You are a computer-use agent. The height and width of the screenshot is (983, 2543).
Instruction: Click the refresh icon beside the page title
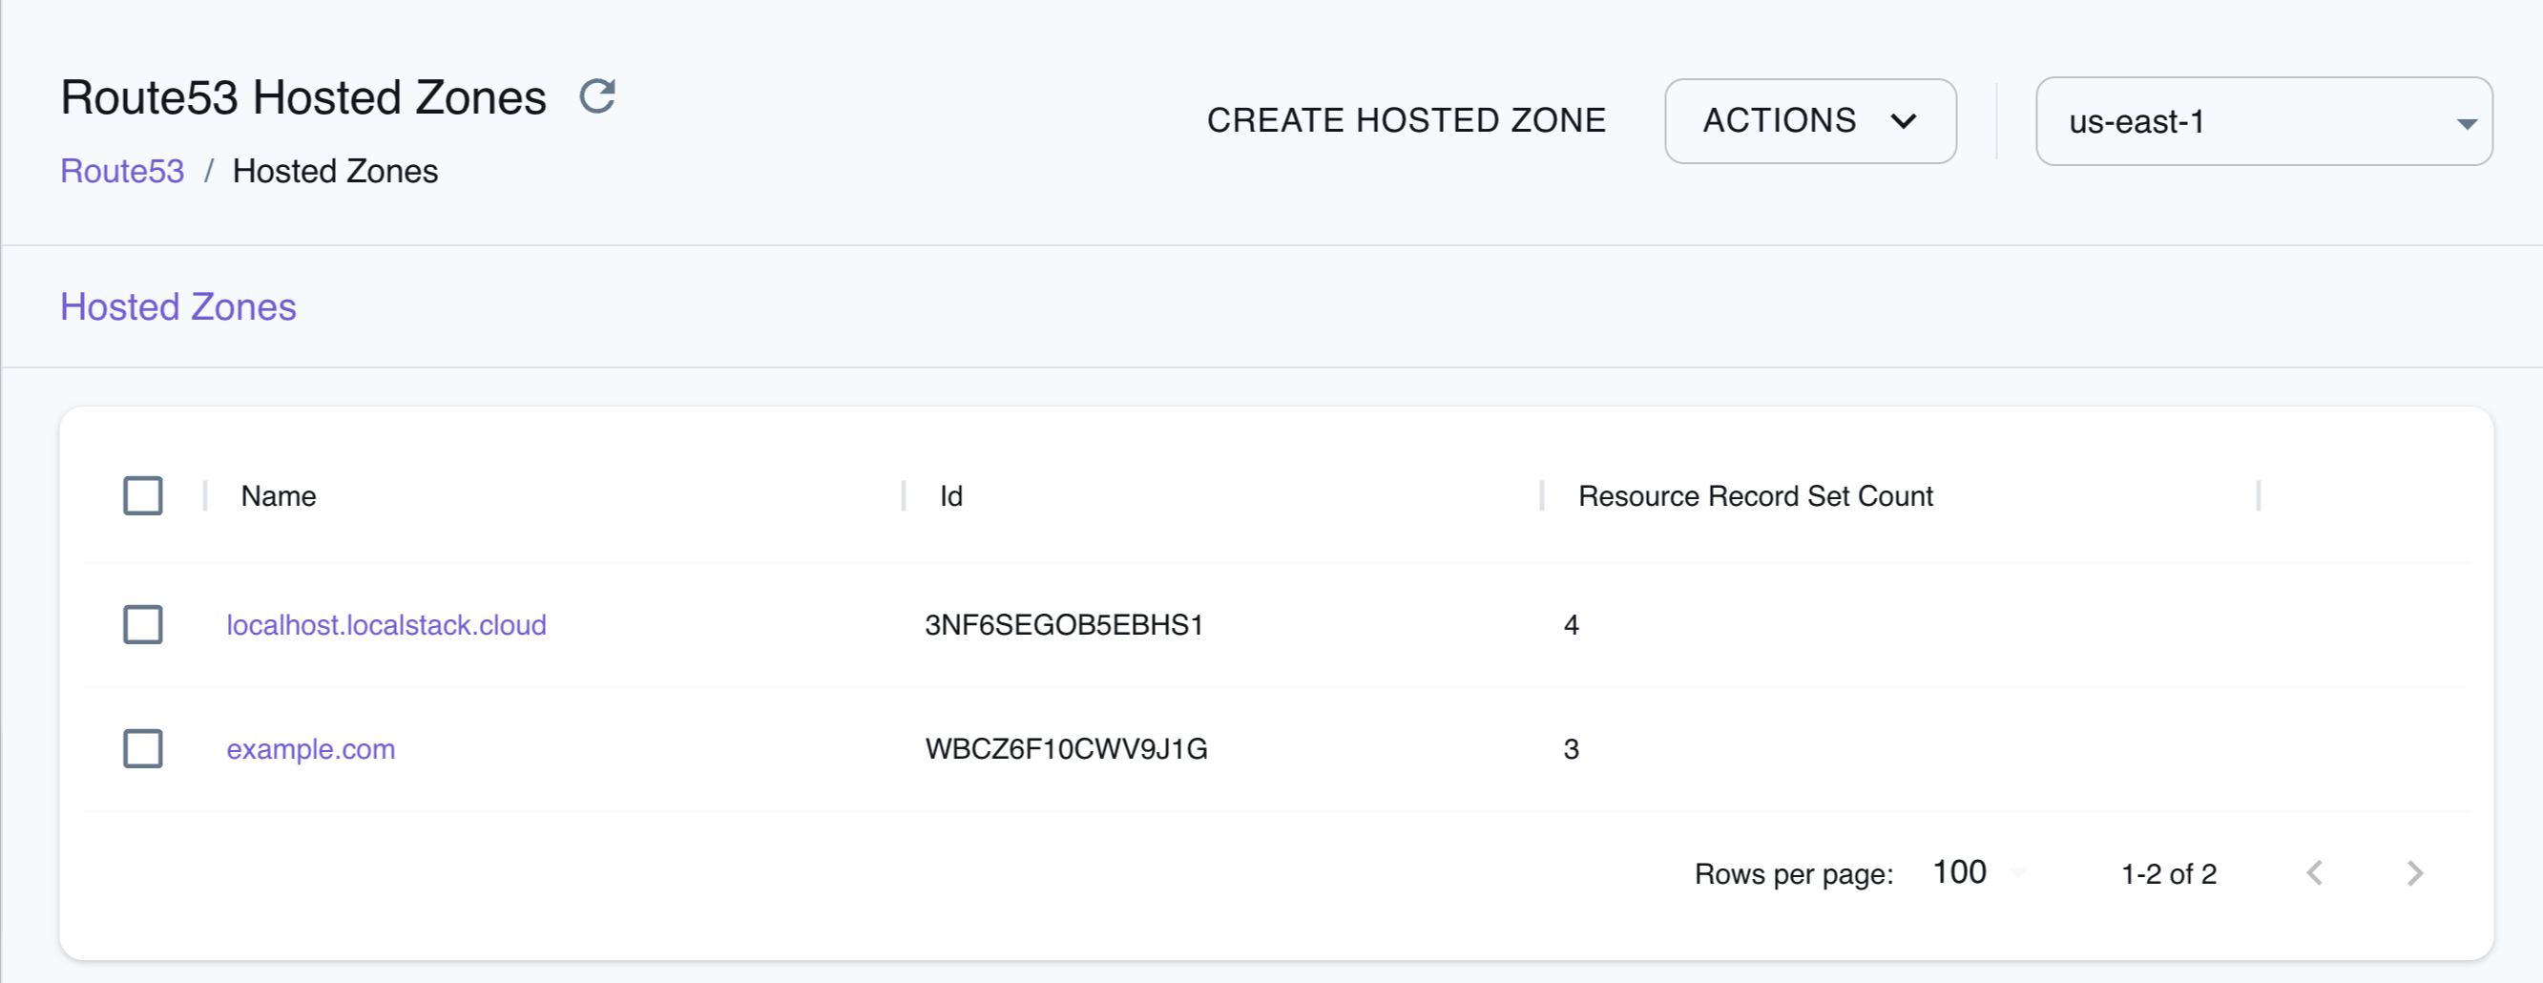(x=597, y=96)
